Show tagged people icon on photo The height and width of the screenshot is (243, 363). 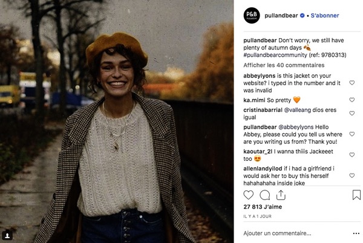point(8,234)
